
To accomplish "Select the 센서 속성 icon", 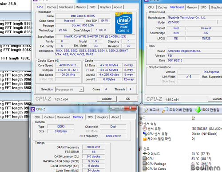I will click(141, 124).
